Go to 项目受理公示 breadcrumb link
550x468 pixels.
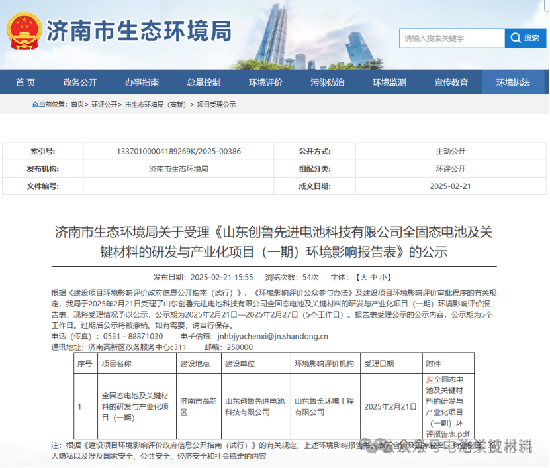[216, 104]
